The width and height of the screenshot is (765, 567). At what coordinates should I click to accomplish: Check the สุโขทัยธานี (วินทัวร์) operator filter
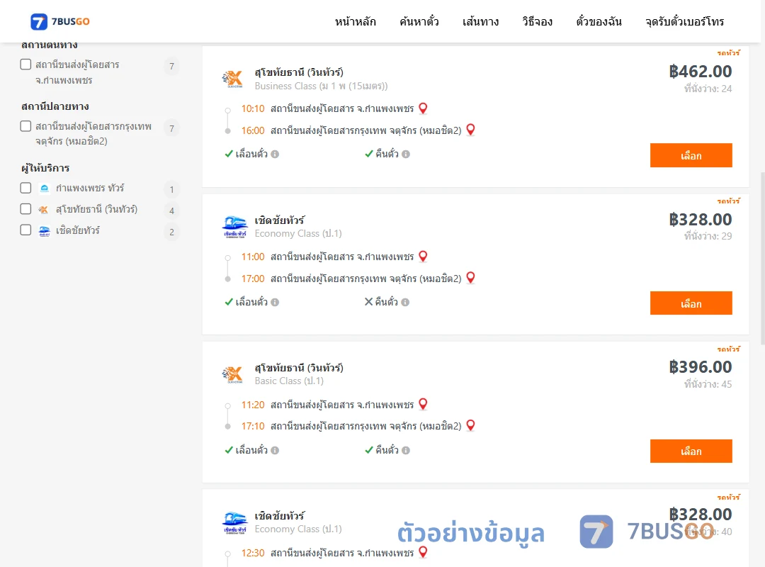pos(26,209)
